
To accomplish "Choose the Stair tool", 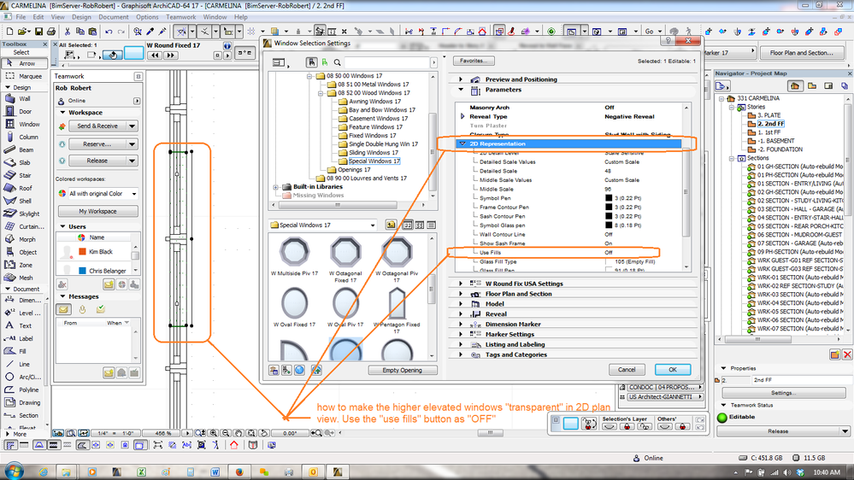I will (24, 175).
